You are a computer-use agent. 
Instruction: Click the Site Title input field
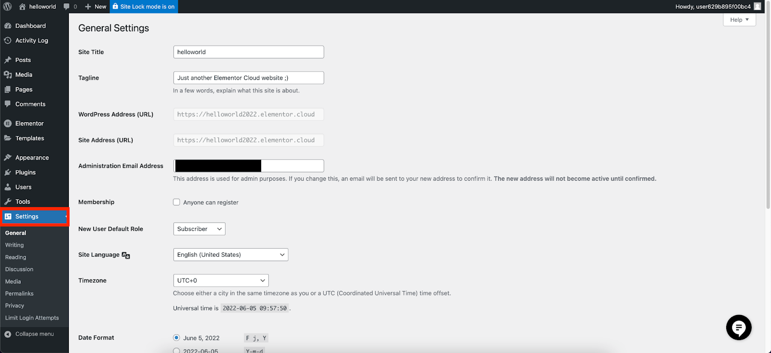(x=249, y=52)
